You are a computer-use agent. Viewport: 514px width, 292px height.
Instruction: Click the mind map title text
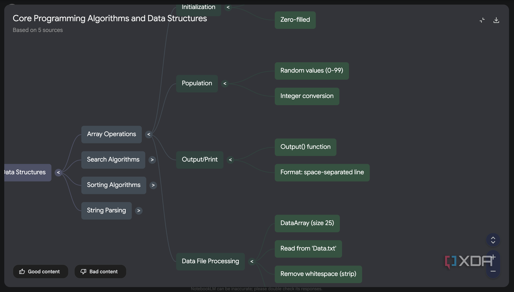(110, 18)
